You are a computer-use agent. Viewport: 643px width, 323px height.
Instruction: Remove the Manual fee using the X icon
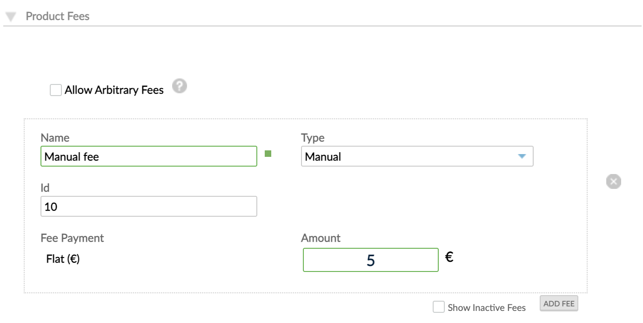(x=613, y=181)
